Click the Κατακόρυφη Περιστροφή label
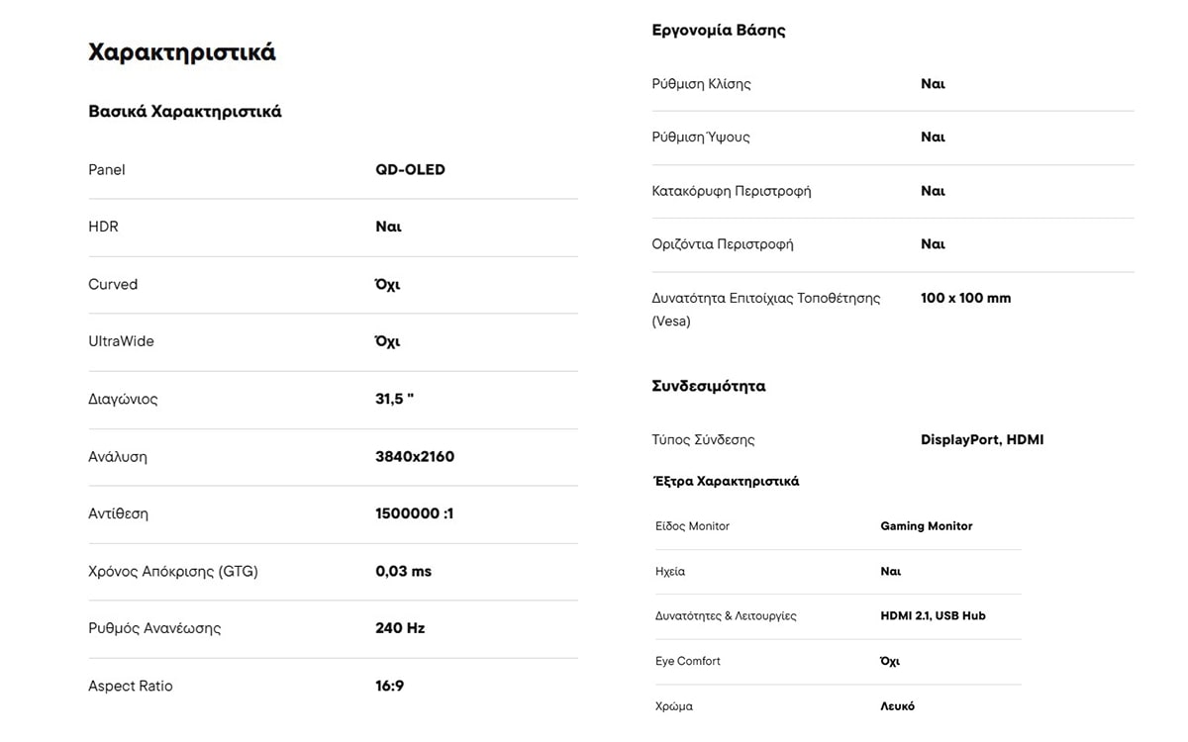The image size is (1188, 742). [x=731, y=191]
